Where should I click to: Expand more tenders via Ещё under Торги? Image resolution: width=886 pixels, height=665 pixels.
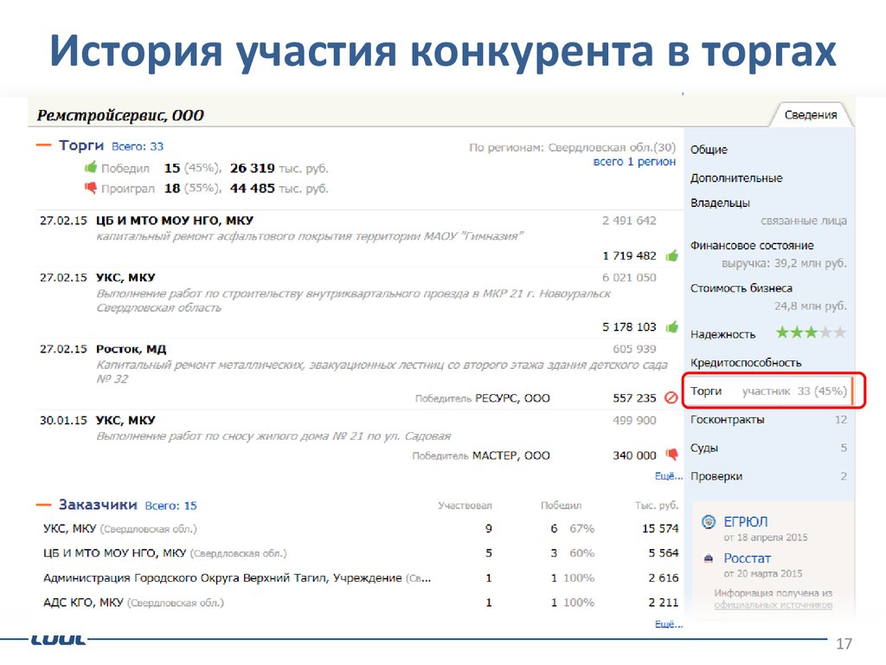pyautogui.click(x=664, y=475)
